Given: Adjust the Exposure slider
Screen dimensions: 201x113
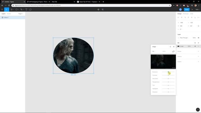Looking at the screenshot, I should 168,72.
